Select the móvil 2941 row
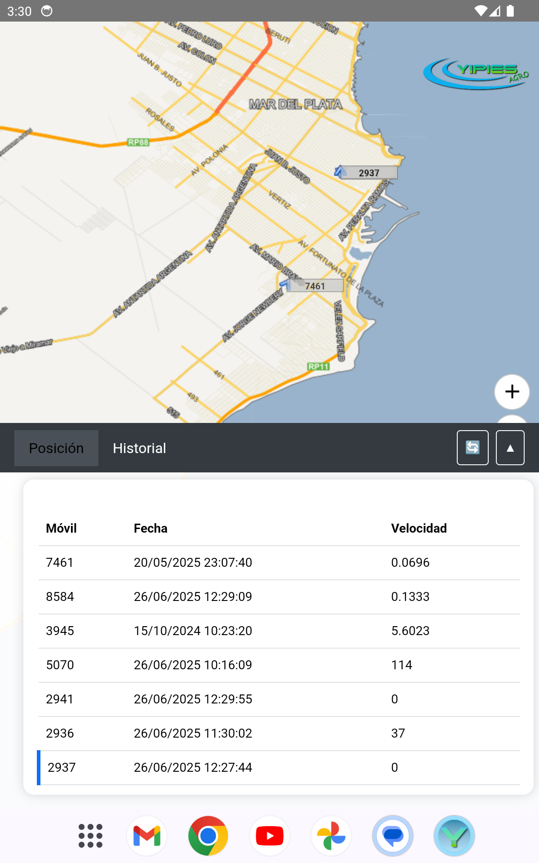The width and height of the screenshot is (539, 863). tap(278, 699)
